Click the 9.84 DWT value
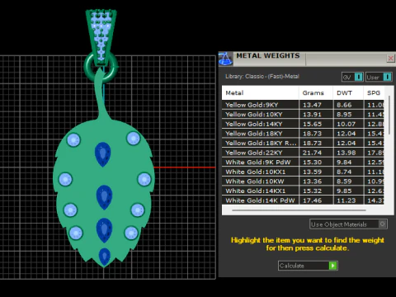This screenshot has height=297, width=396. pyautogui.click(x=344, y=163)
